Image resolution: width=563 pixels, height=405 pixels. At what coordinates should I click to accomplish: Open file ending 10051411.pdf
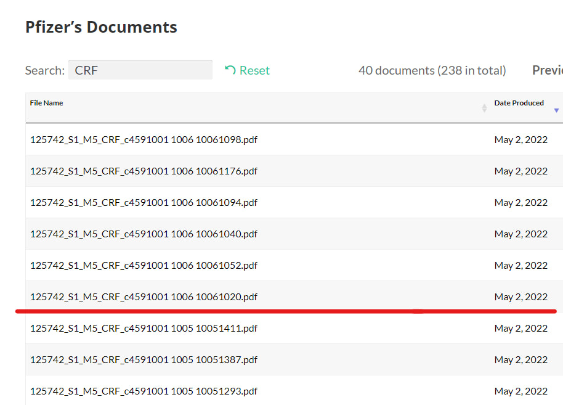click(144, 328)
